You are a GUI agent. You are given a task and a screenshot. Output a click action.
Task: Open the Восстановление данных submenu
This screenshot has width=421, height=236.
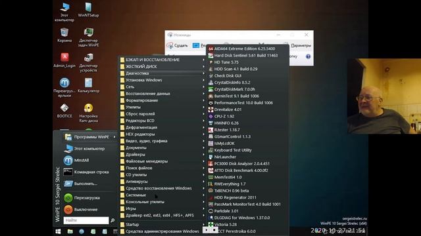162,94
